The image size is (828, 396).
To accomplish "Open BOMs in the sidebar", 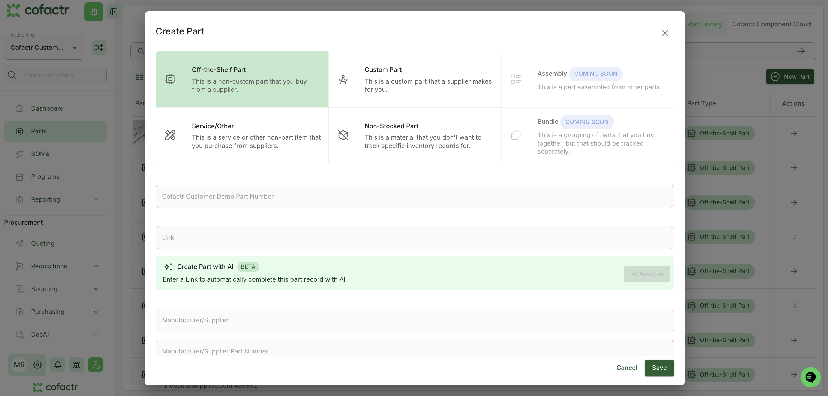I will tap(55, 154).
